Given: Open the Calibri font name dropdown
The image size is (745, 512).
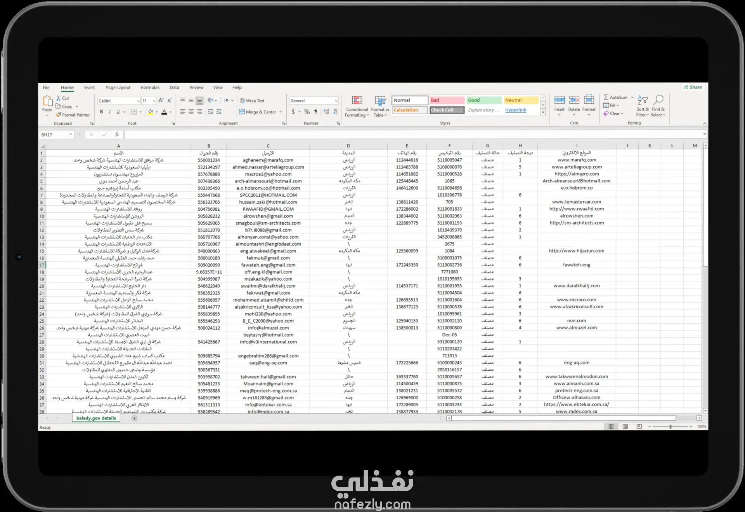Looking at the screenshot, I should [138, 101].
